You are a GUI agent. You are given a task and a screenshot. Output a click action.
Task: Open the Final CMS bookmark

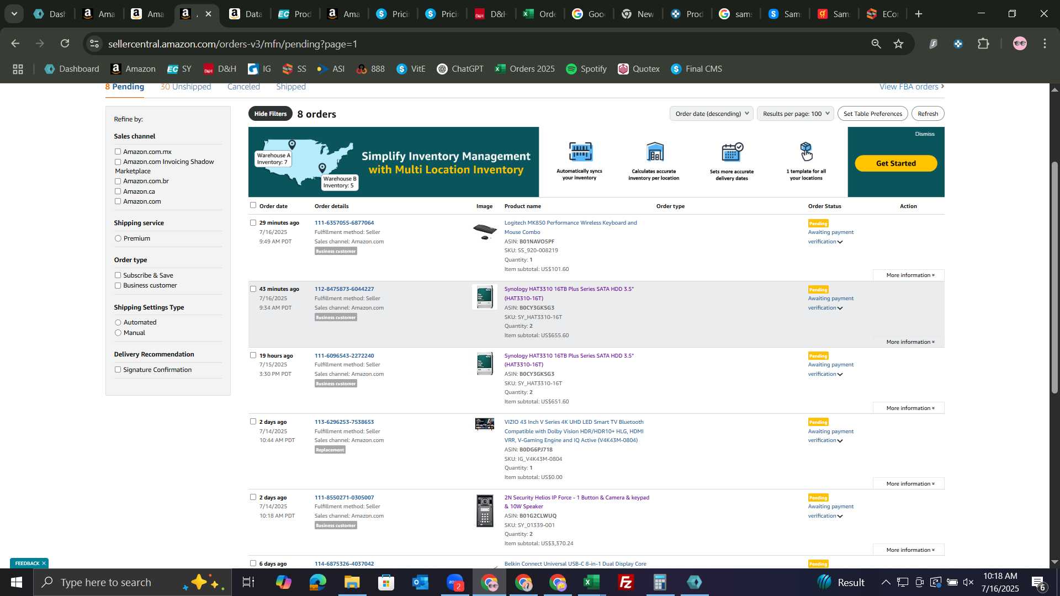point(697,69)
